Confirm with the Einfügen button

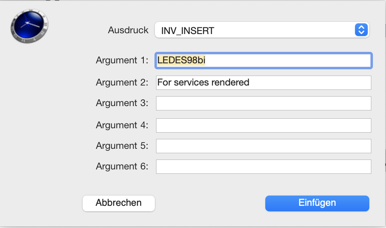pos(317,203)
